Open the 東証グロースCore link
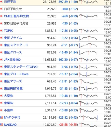111x127 pixels. (x=16, y=74)
